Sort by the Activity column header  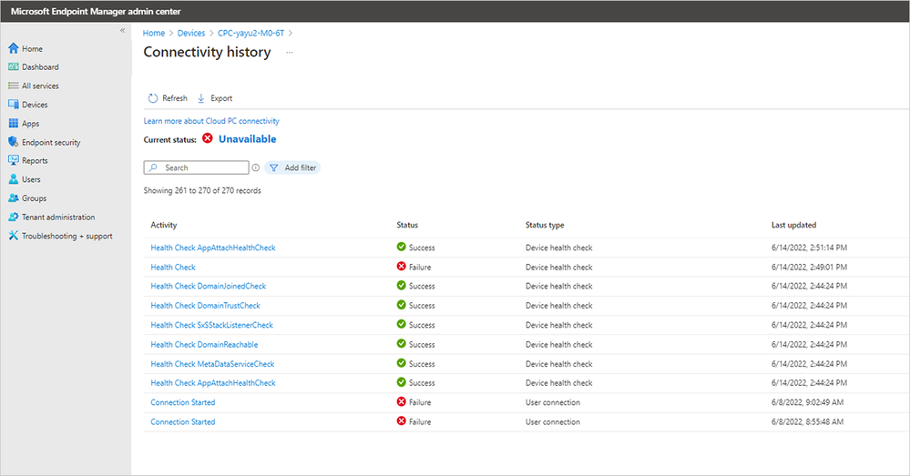pyautogui.click(x=164, y=225)
